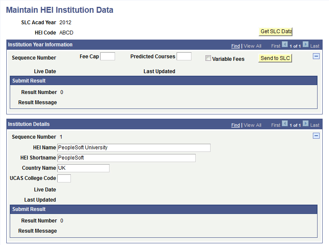Screen dimensions: 329x245
Task: Open Find link in Institution Year Information
Action: click(236, 46)
